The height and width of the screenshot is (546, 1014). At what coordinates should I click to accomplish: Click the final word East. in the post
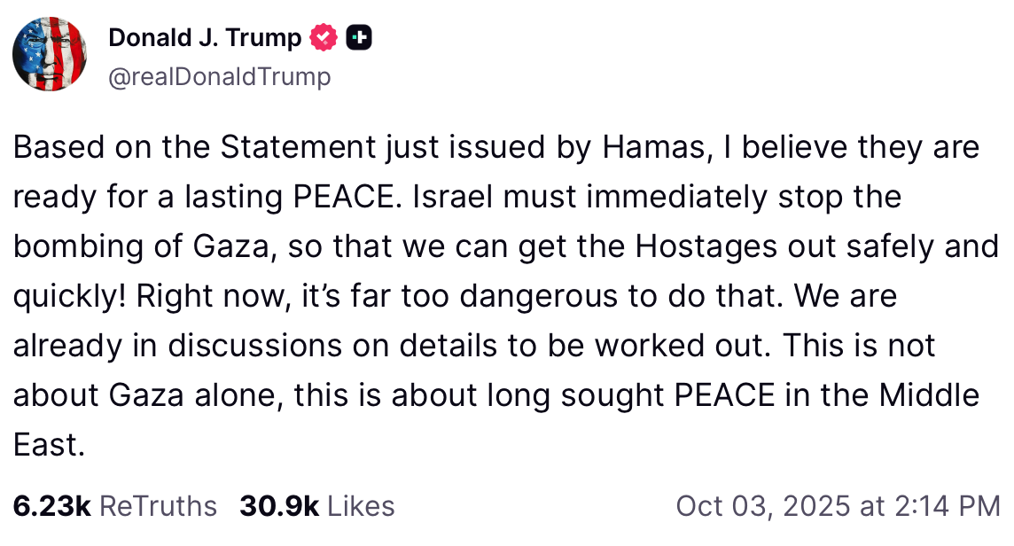[49, 445]
